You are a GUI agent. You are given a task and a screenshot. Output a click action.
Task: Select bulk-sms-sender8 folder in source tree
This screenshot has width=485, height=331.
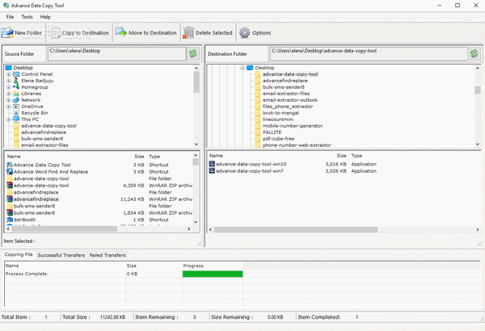pyautogui.click(x=42, y=139)
